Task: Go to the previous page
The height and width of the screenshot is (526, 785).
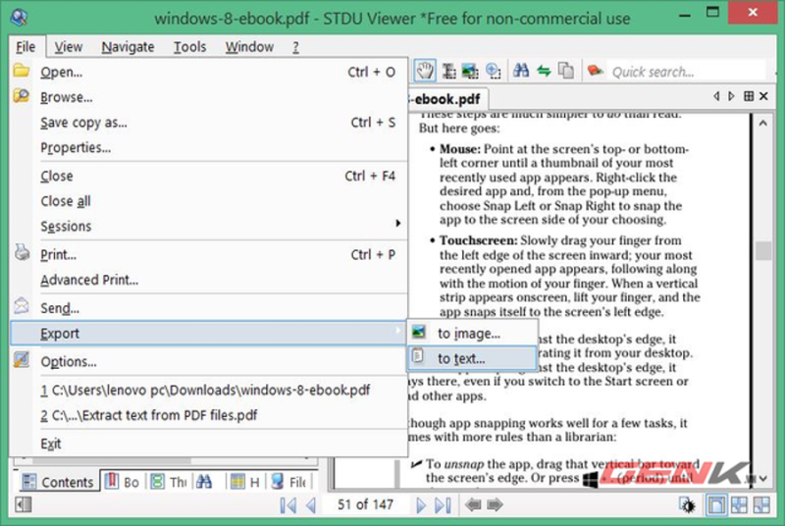Action: [311, 505]
